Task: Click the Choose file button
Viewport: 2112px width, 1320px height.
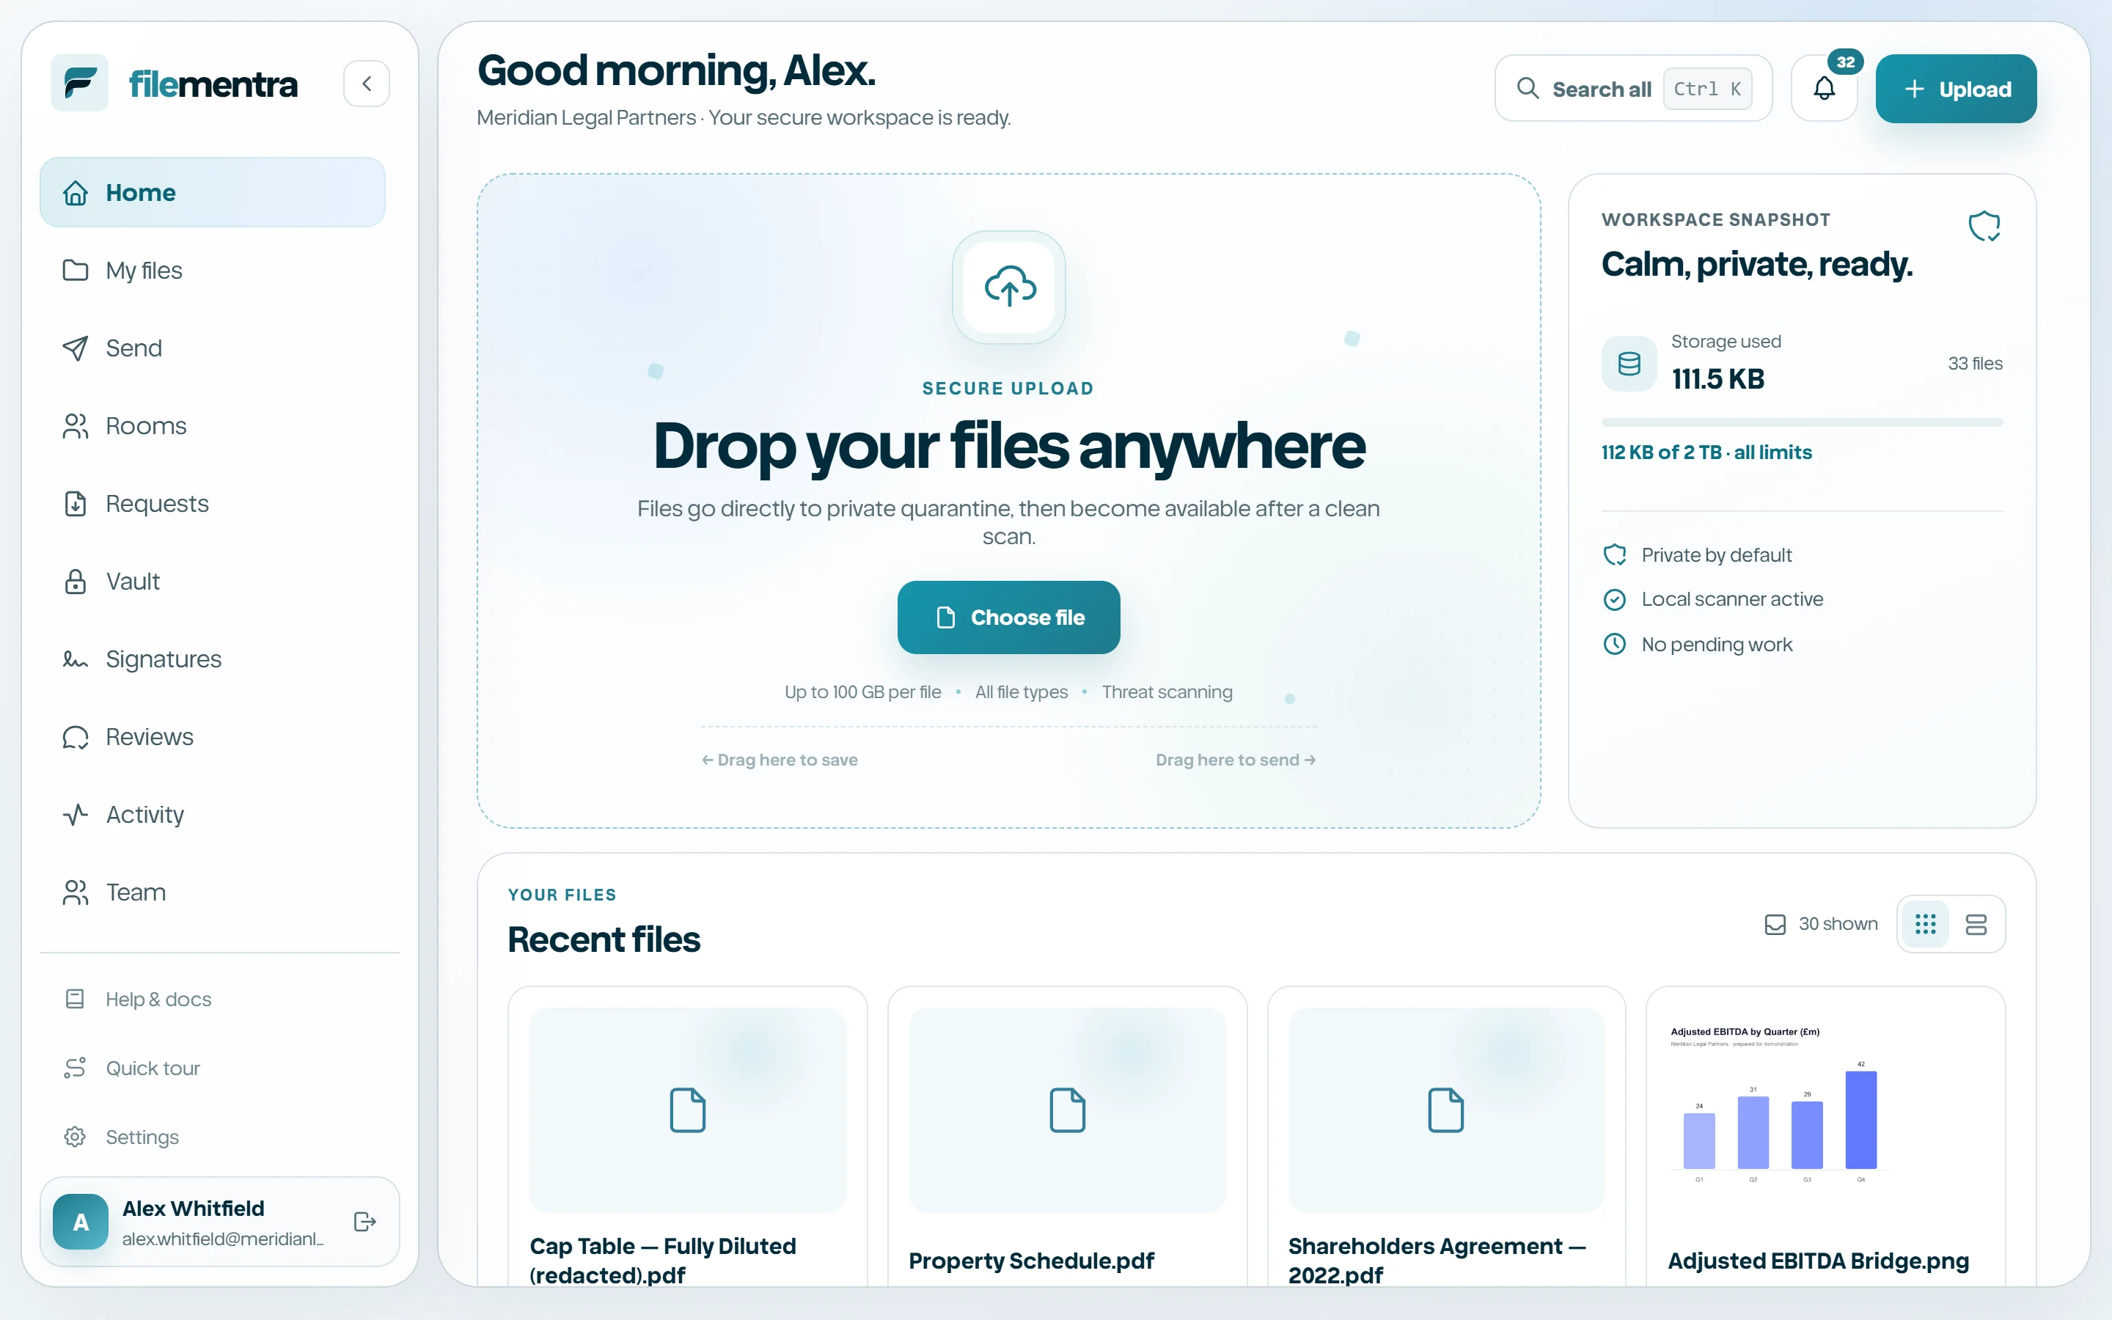Action: [x=1009, y=617]
